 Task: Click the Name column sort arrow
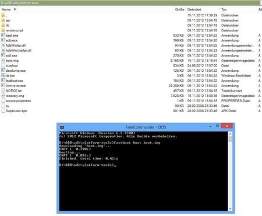15,9
